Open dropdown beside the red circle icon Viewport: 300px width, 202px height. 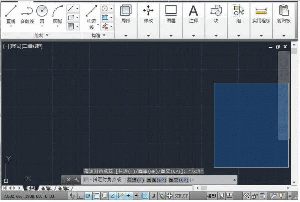click(x=111, y=9)
